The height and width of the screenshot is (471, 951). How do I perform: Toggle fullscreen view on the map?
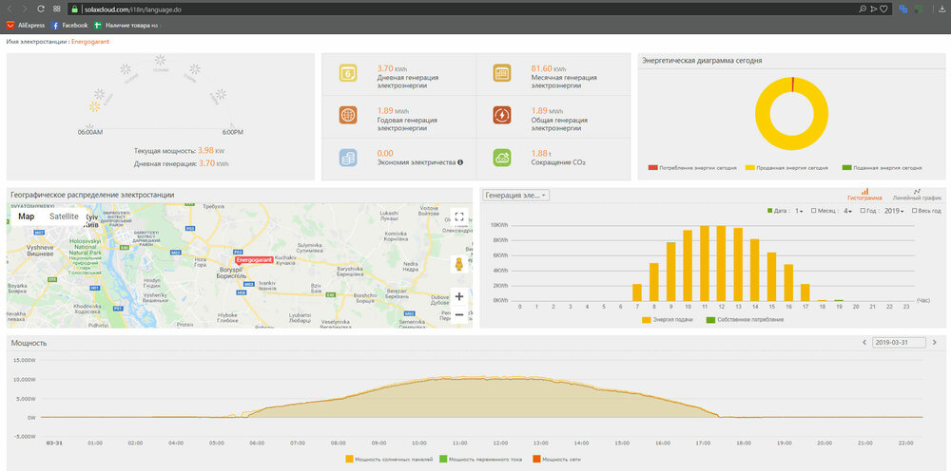[x=459, y=217]
